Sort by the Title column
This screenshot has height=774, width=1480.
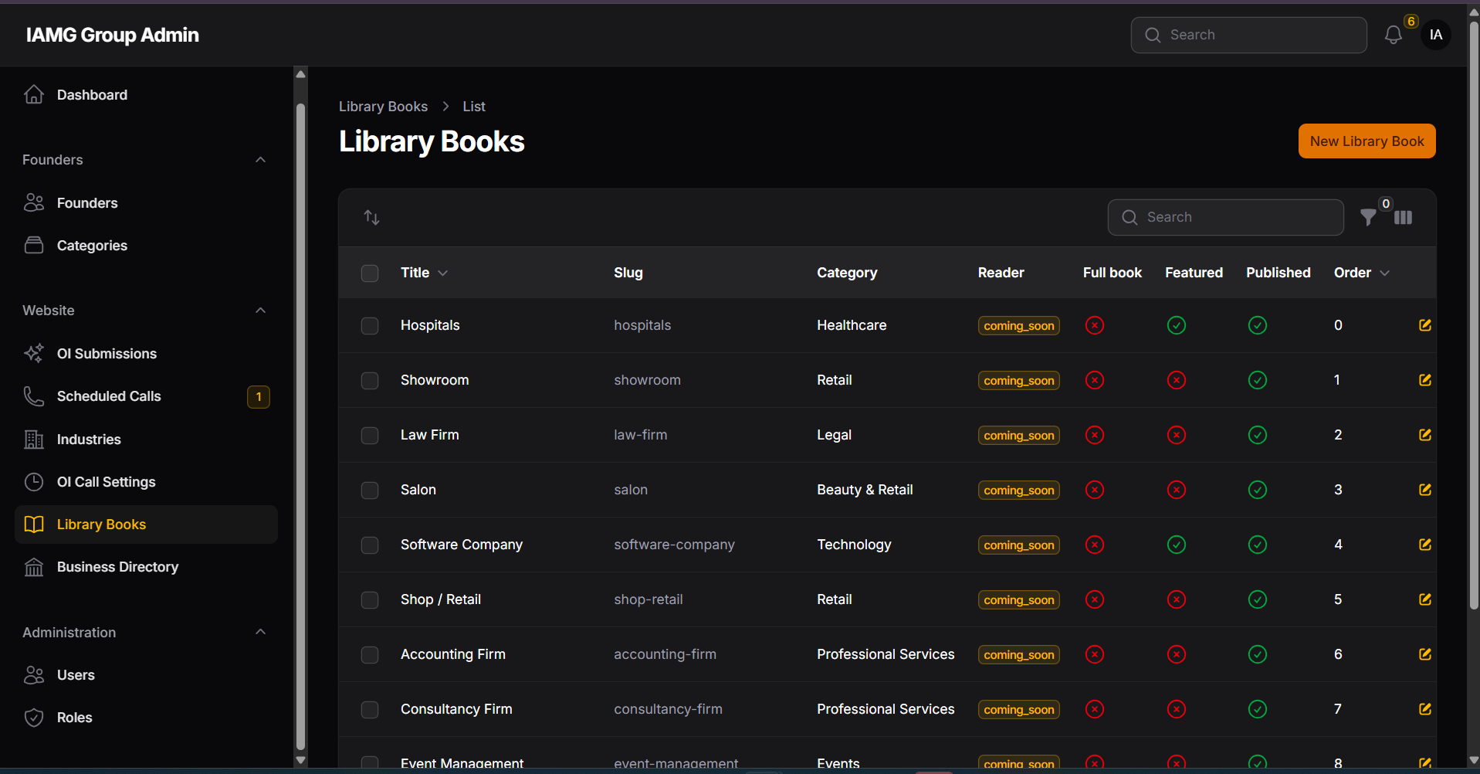pos(424,273)
